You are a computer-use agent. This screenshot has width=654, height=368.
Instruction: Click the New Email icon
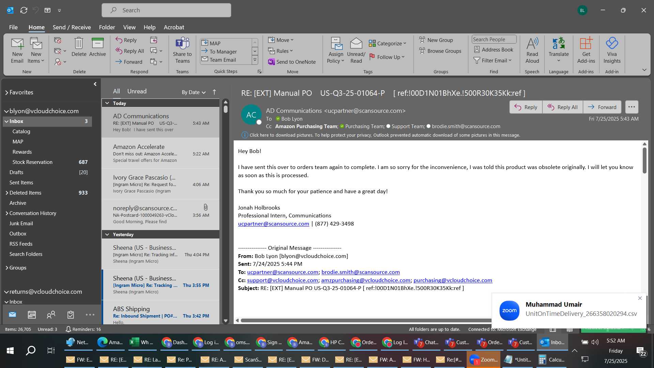[17, 50]
